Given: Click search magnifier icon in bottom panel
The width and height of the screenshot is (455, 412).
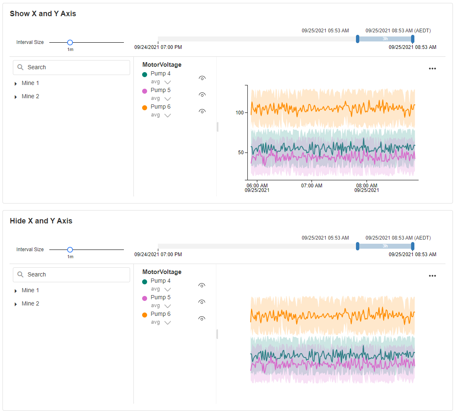Looking at the screenshot, I should click(x=20, y=275).
